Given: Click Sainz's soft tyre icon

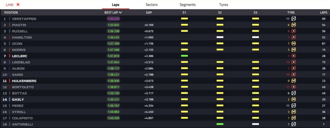Looking at the screenshot, I should tap(294, 74).
